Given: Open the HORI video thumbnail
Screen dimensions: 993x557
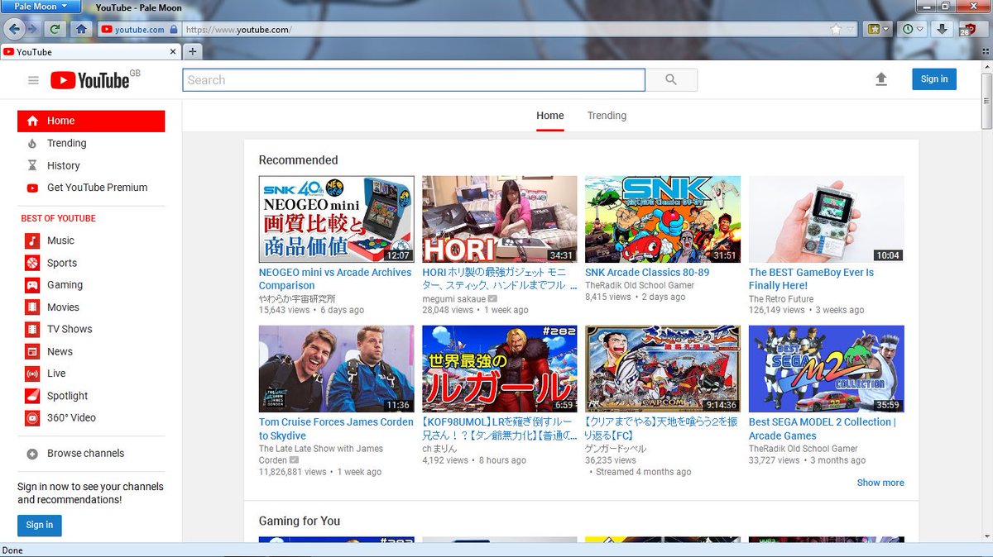Looking at the screenshot, I should coord(500,219).
